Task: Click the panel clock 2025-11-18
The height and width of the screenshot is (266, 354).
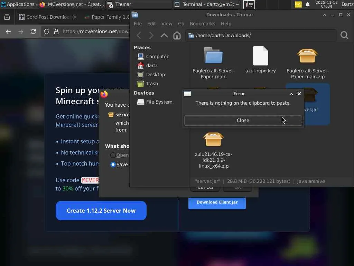Action: tap(326, 4)
